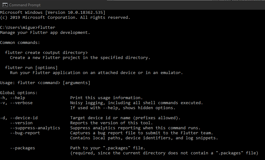Image resolution: width=265 pixels, height=160 pixels.
Task: Click the '--version' option text
Action: 21,123
